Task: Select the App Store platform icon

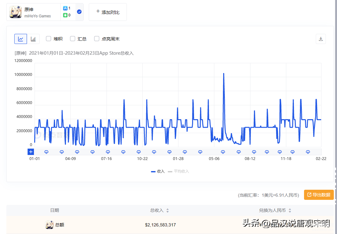Action: point(65,9)
